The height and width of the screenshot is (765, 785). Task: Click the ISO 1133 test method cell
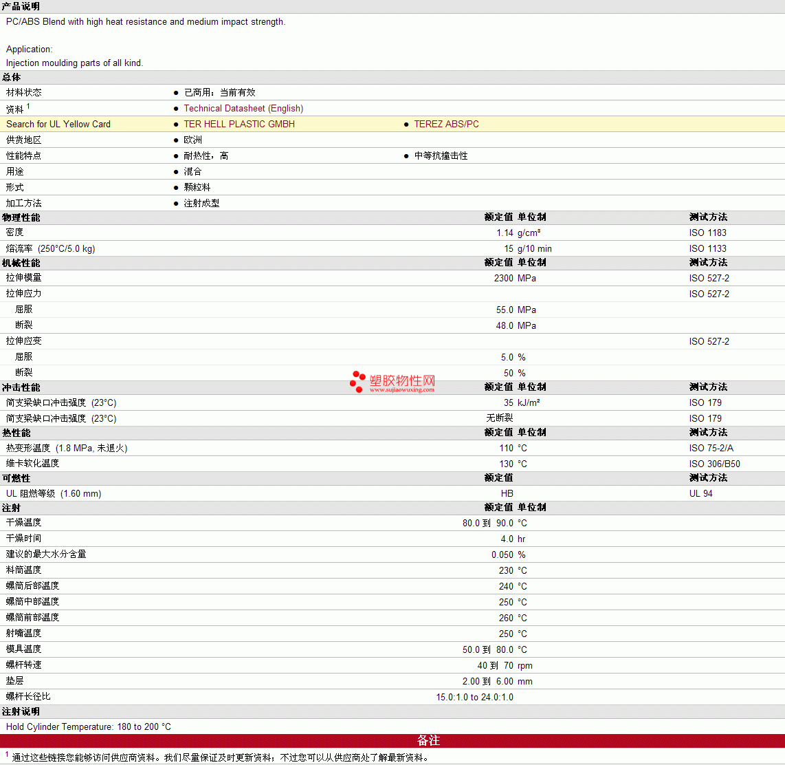click(x=707, y=249)
